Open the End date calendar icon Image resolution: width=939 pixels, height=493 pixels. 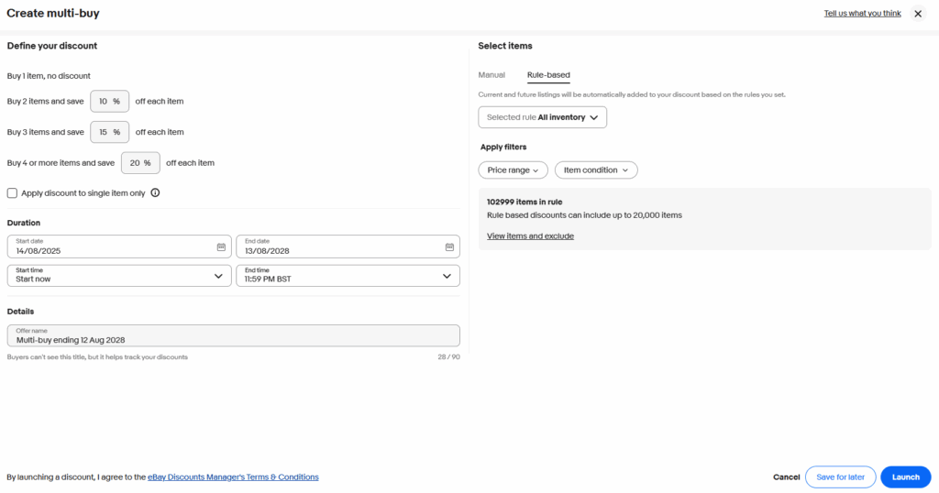[449, 247]
